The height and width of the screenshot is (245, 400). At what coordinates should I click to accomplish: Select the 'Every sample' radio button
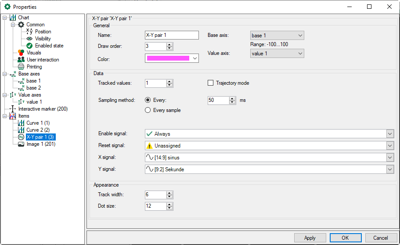pyautogui.click(x=148, y=110)
